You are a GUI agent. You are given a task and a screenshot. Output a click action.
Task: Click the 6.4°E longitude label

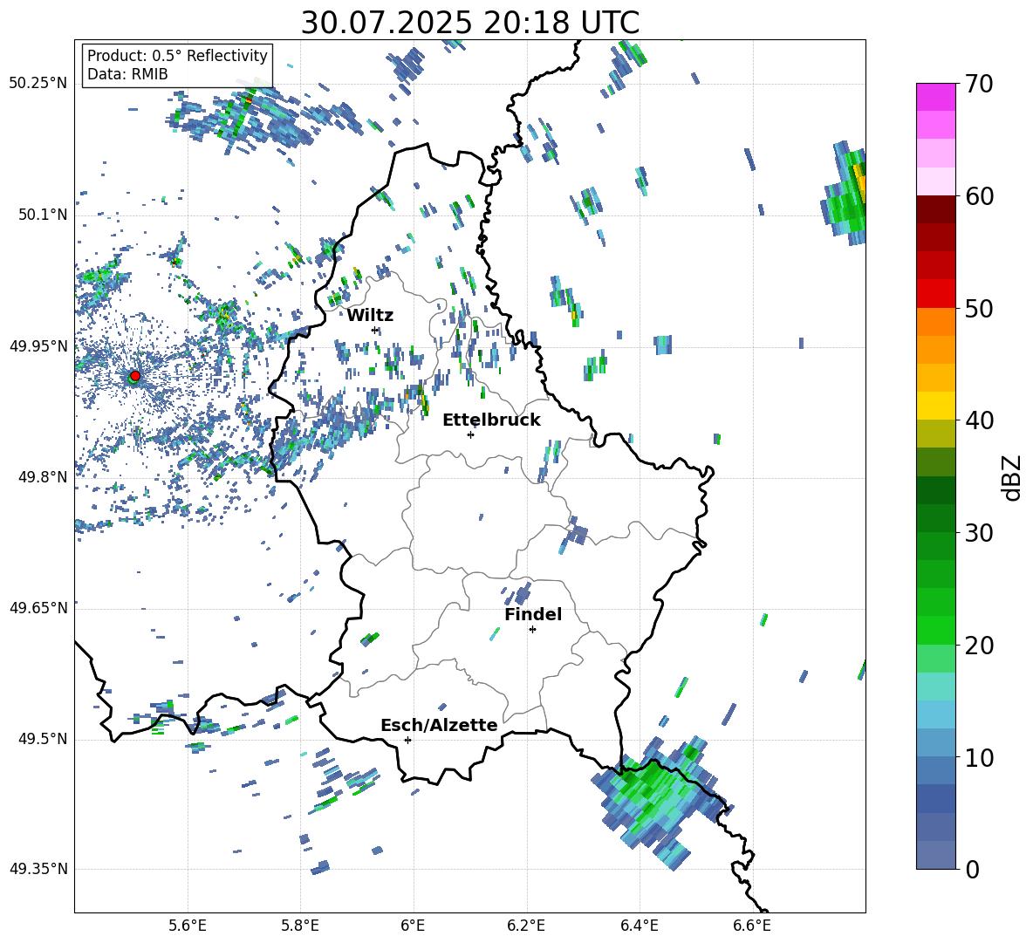tap(639, 926)
